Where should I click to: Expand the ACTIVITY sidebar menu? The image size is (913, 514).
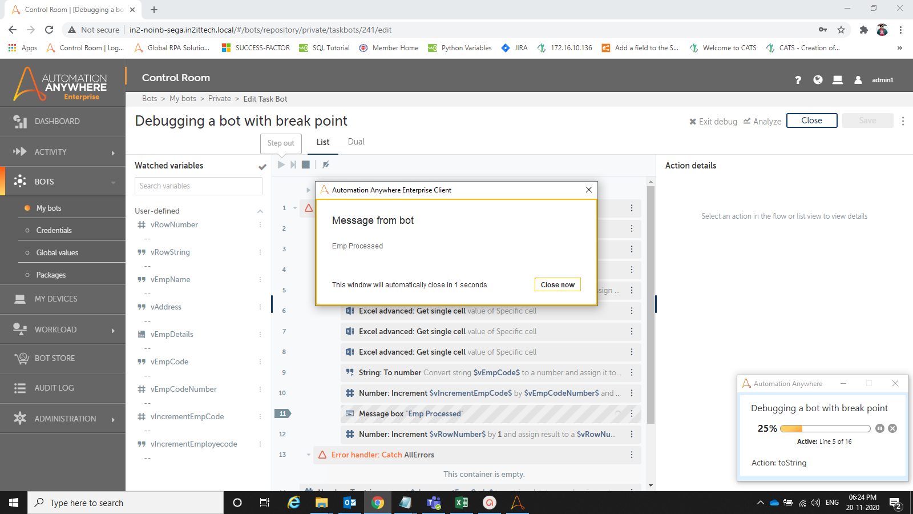coord(113,152)
